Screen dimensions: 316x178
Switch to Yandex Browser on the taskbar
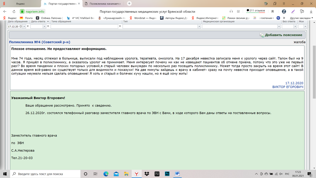pyautogui.click(x=137, y=174)
